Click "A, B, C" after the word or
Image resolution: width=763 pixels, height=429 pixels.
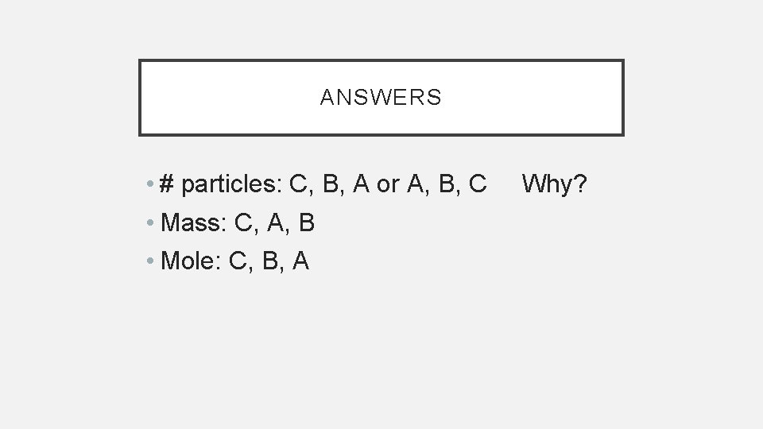coord(447,185)
